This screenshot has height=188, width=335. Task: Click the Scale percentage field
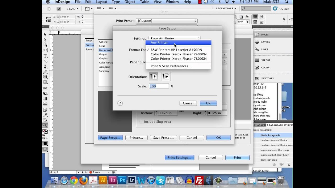(159, 86)
